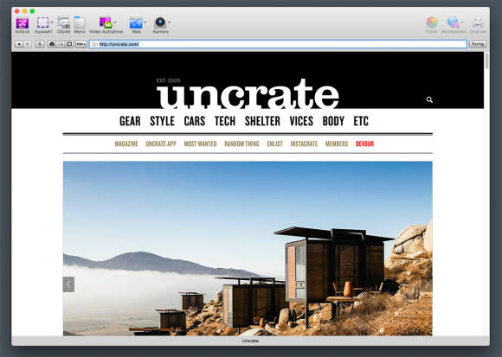This screenshot has height=357, width=502.
Task: Click the page-selection capture button next to camera
Action: [61, 44]
